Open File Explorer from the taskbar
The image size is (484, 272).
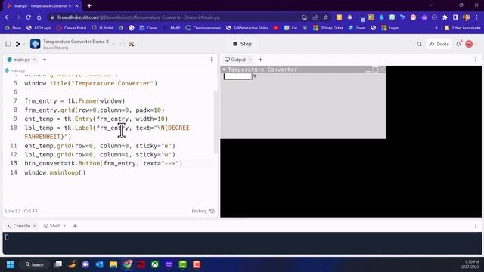pos(113,264)
